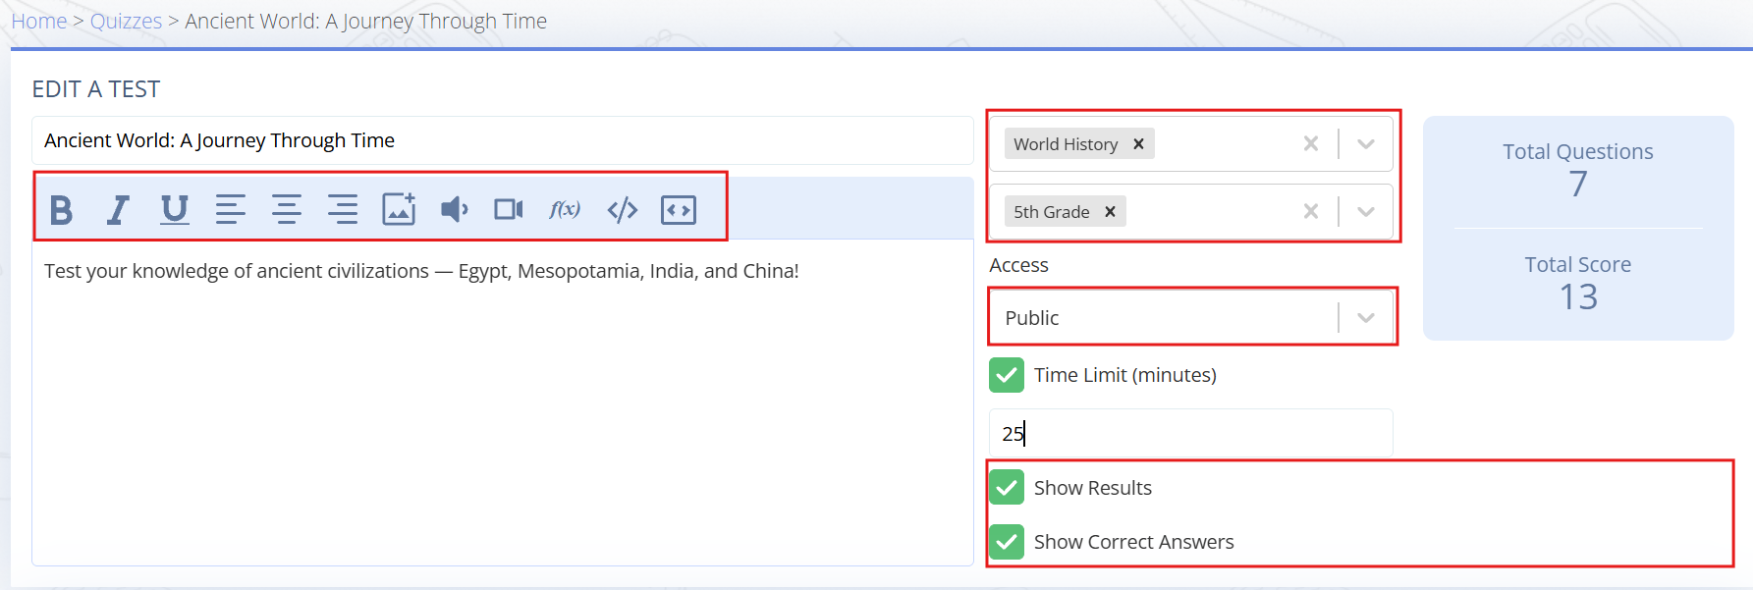Edit the test title input field

tap(503, 140)
